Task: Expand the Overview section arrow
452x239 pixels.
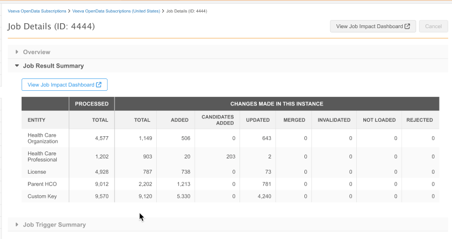Action: (x=17, y=52)
